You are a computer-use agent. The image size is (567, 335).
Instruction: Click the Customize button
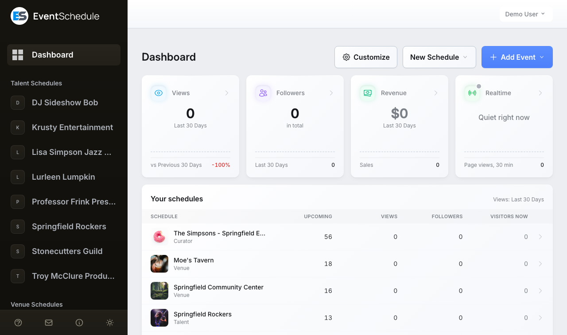(x=366, y=57)
